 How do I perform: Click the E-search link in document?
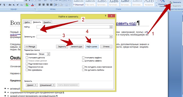(x=13, y=35)
